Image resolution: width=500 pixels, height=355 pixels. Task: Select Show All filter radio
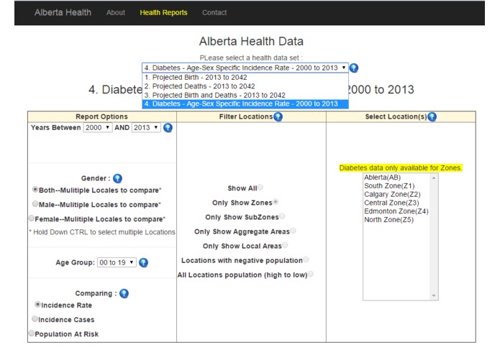[260, 188]
